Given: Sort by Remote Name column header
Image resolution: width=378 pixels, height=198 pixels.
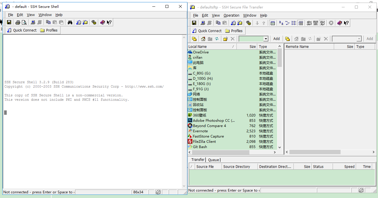Looking at the screenshot, I should tap(309, 46).
